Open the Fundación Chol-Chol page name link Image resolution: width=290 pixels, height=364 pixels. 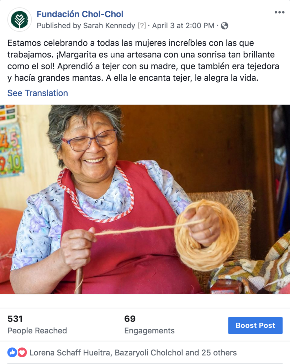coord(80,14)
